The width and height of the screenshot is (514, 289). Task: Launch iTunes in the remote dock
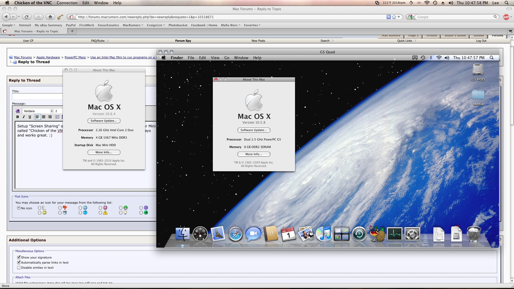324,234
